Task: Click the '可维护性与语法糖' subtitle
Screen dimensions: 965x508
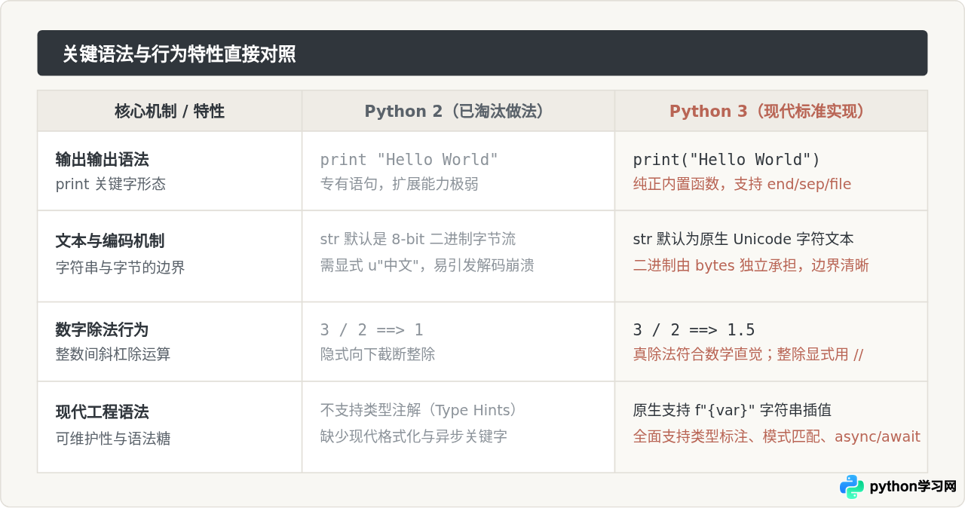Action: coord(113,439)
